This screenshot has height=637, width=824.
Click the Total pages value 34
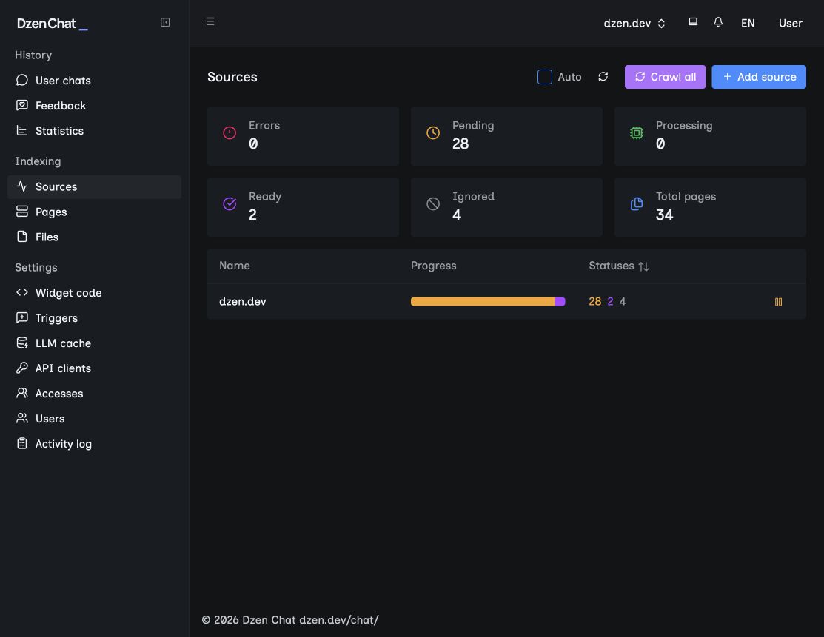point(664,215)
